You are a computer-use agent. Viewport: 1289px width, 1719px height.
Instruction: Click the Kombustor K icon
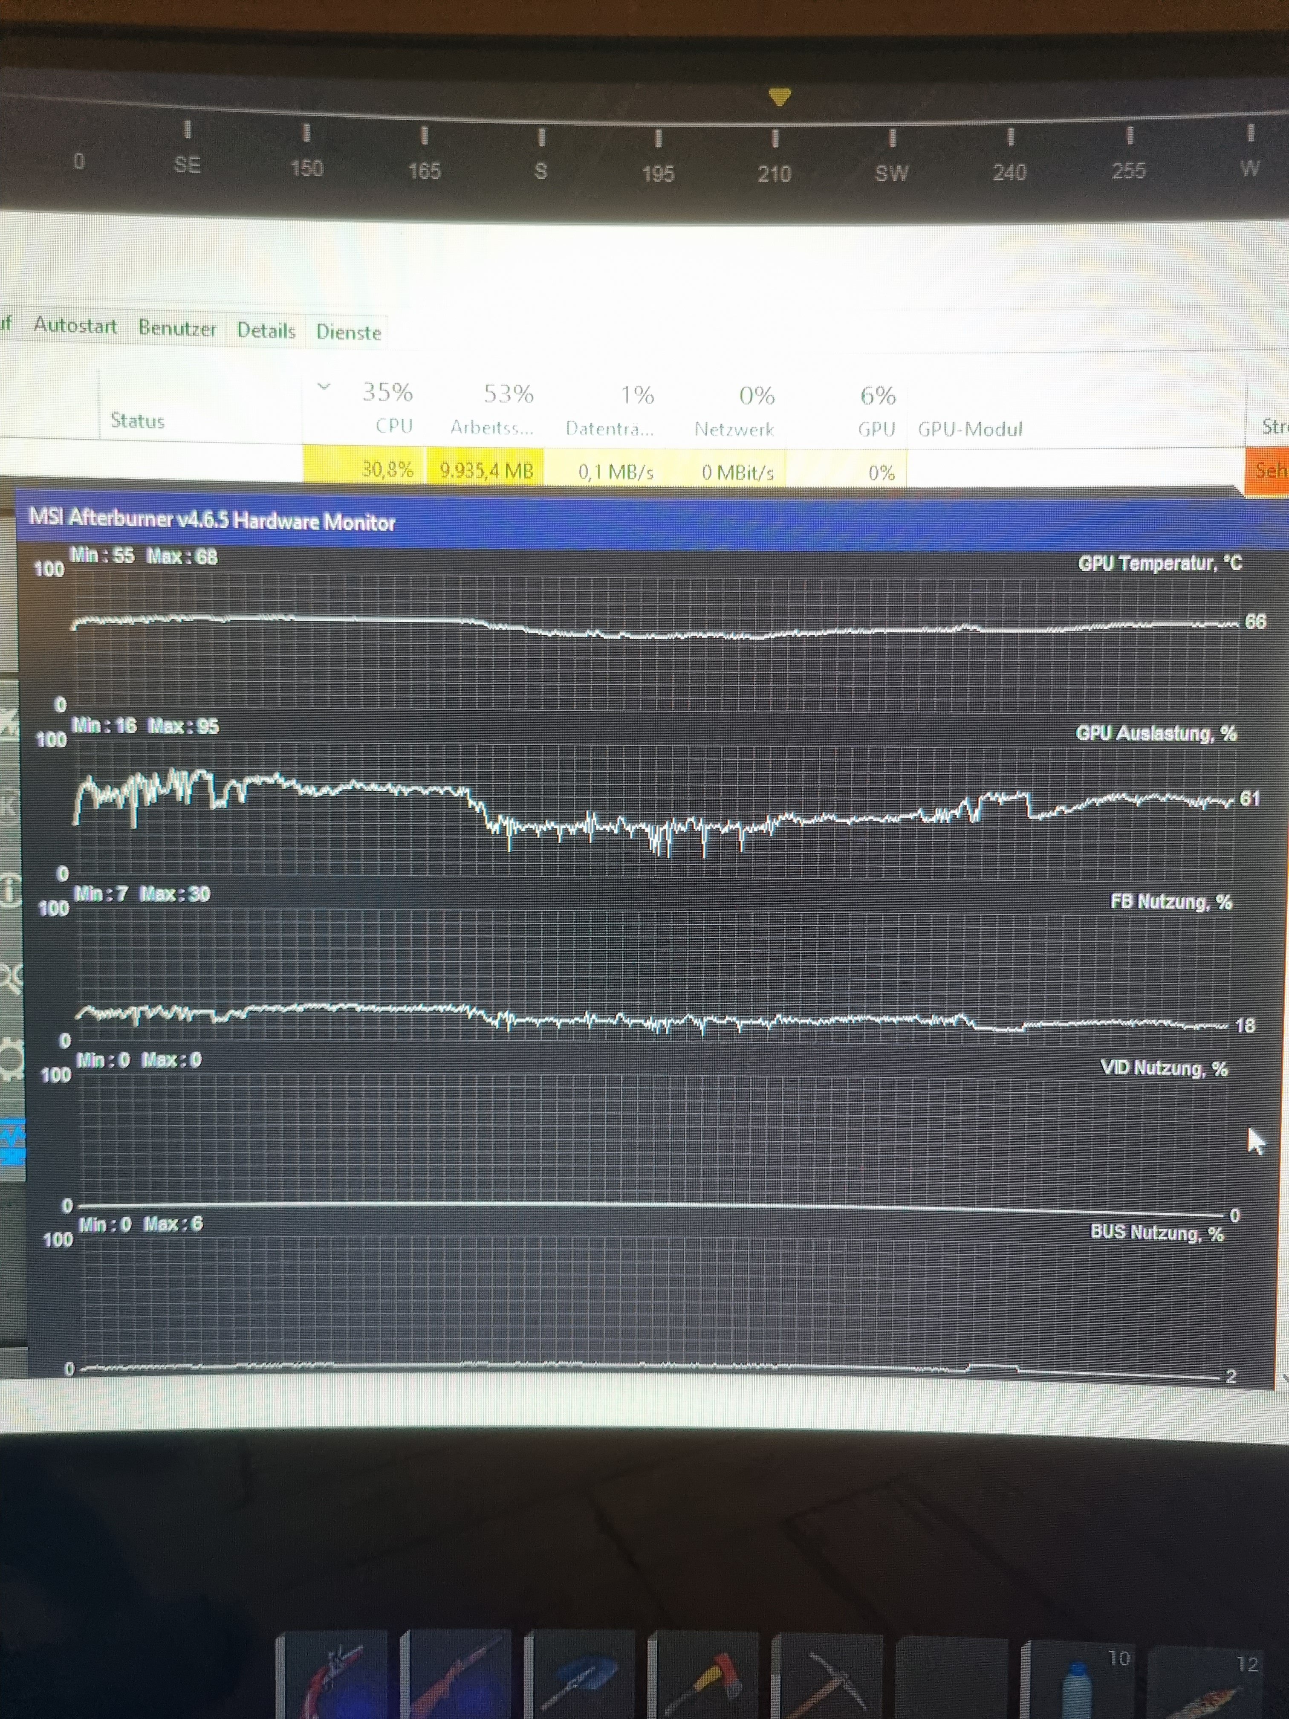(x=8, y=806)
